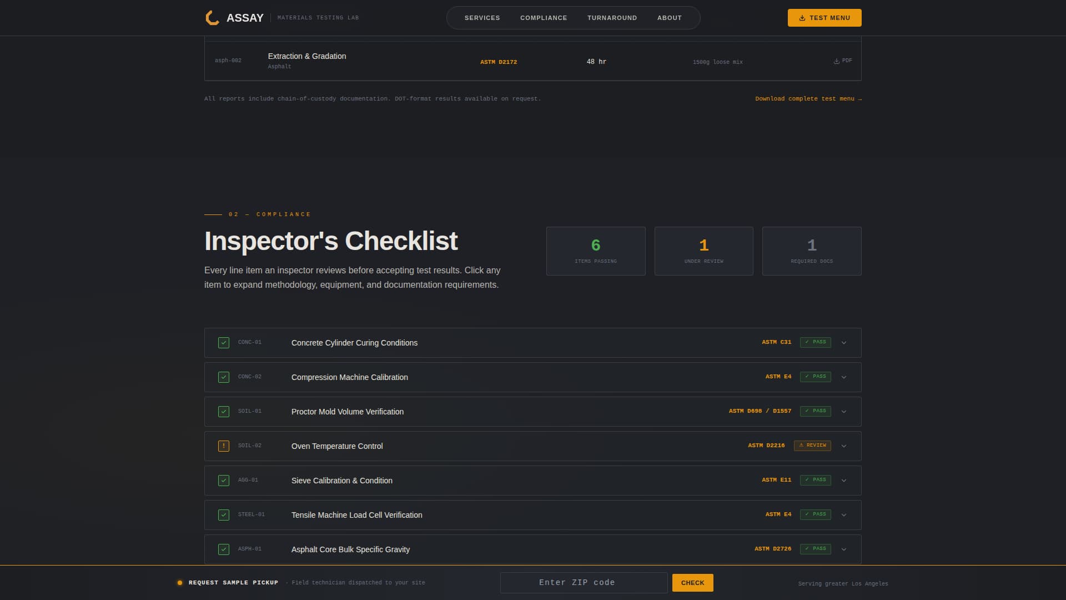Click the PASS badge on Tensile Machine row
The width and height of the screenshot is (1066, 600).
point(815,514)
